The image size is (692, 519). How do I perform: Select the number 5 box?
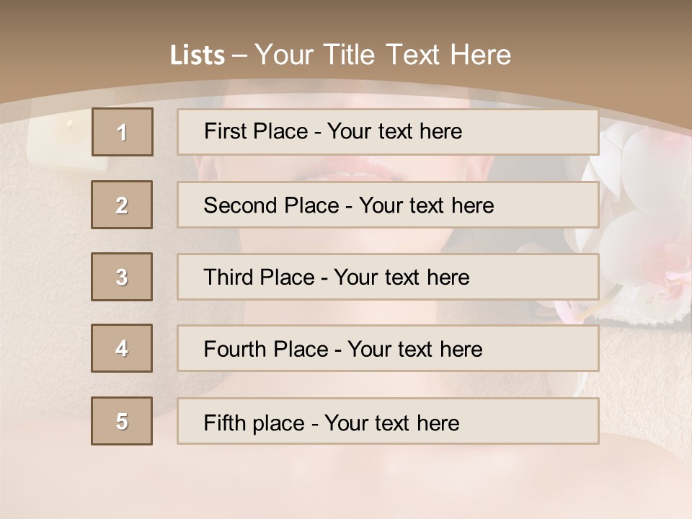(x=122, y=421)
